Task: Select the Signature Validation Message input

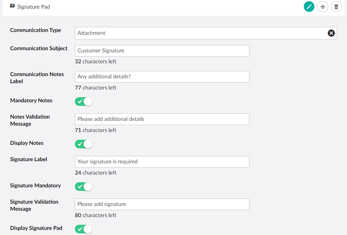Action: point(162,204)
